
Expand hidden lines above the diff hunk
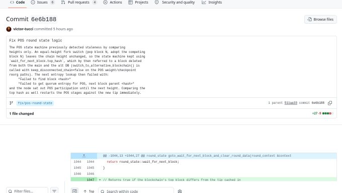[x=84, y=156]
